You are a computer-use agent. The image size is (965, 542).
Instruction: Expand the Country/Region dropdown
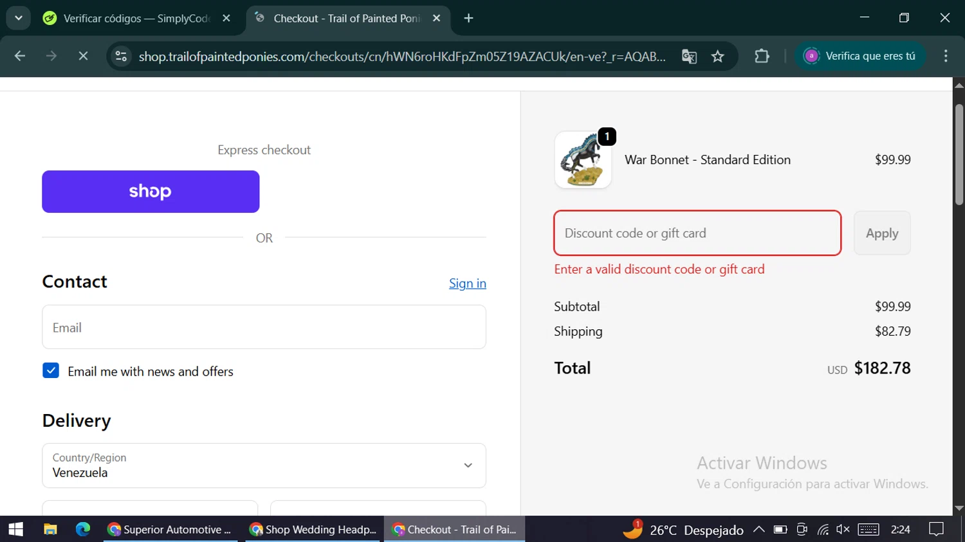tap(264, 465)
